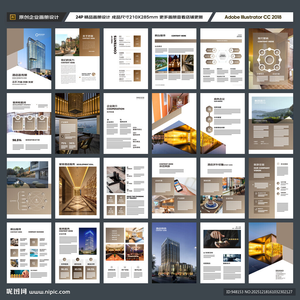Click the hexagon icon beside 未来展望
This screenshot has width=300, height=300.
coord(209,120)
